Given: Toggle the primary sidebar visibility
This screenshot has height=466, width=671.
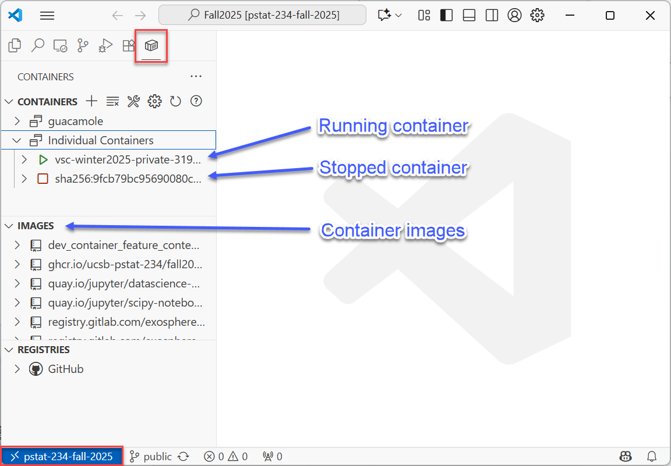Looking at the screenshot, I should 446,15.
